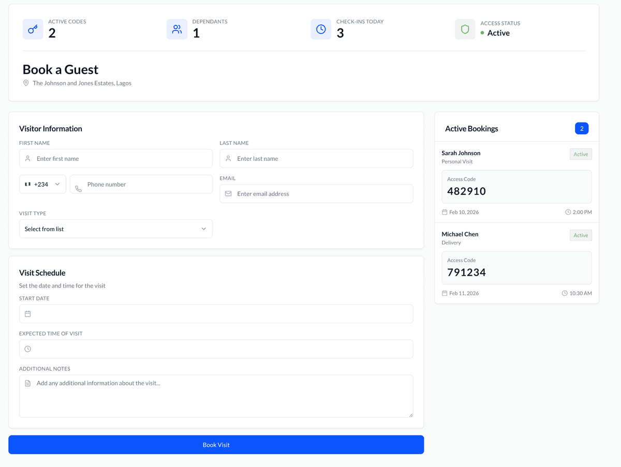
Task: Click the blue count badge in Active Bookings
Action: coord(582,128)
